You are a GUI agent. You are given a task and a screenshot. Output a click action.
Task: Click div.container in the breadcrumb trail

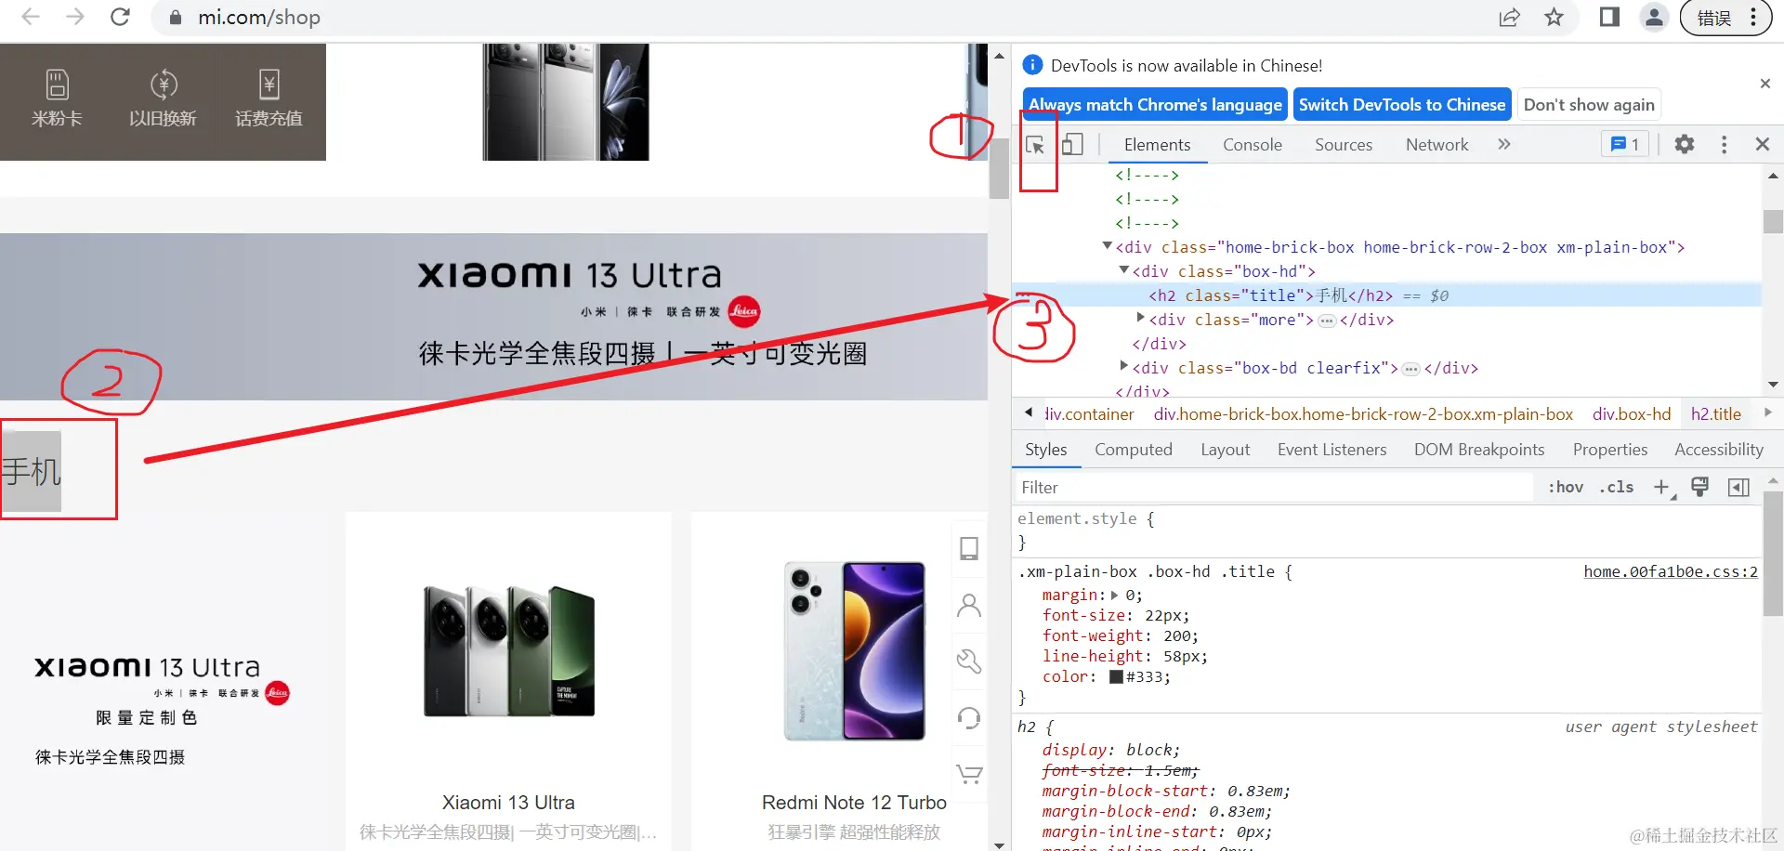(x=1089, y=414)
